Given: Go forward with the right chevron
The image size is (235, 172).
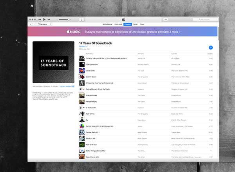Looking at the screenshot, I should tap(34, 24).
